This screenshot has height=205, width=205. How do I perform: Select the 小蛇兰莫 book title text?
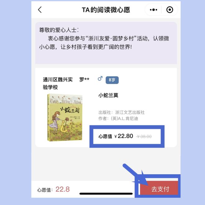coord(108,95)
